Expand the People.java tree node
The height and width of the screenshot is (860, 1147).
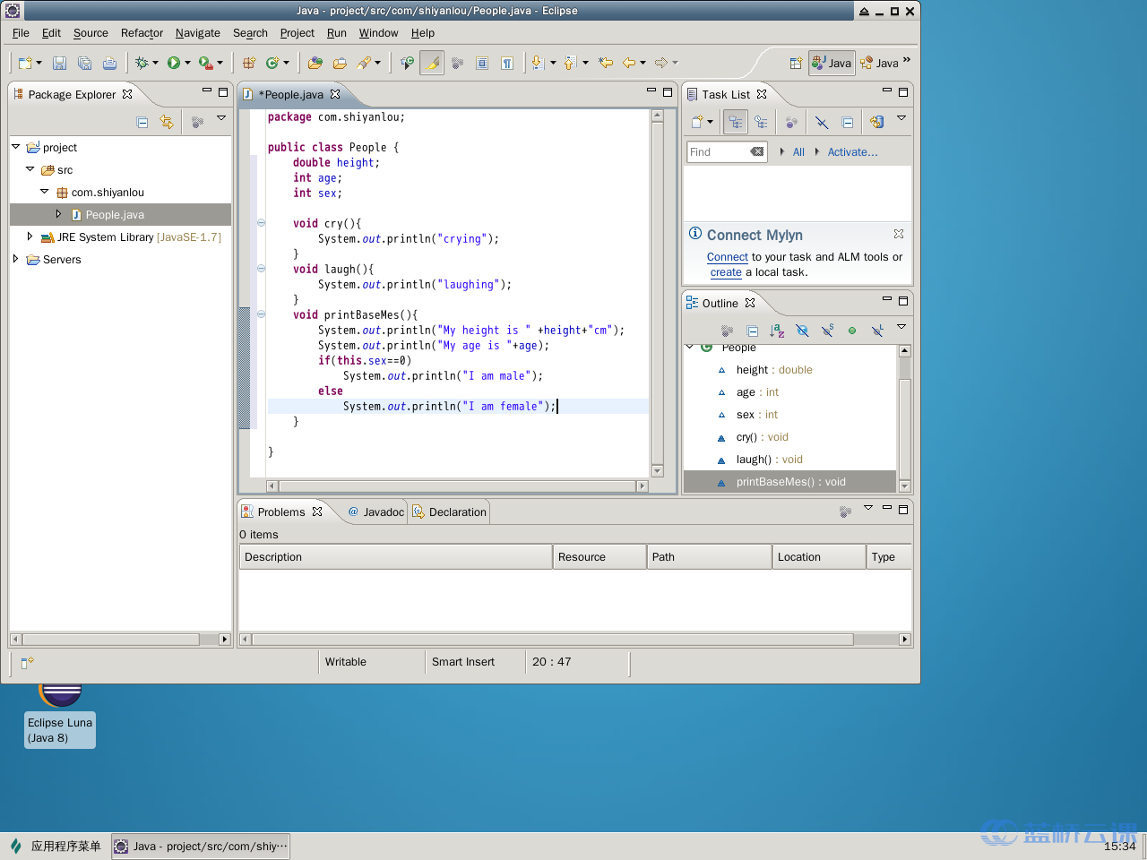(x=58, y=214)
